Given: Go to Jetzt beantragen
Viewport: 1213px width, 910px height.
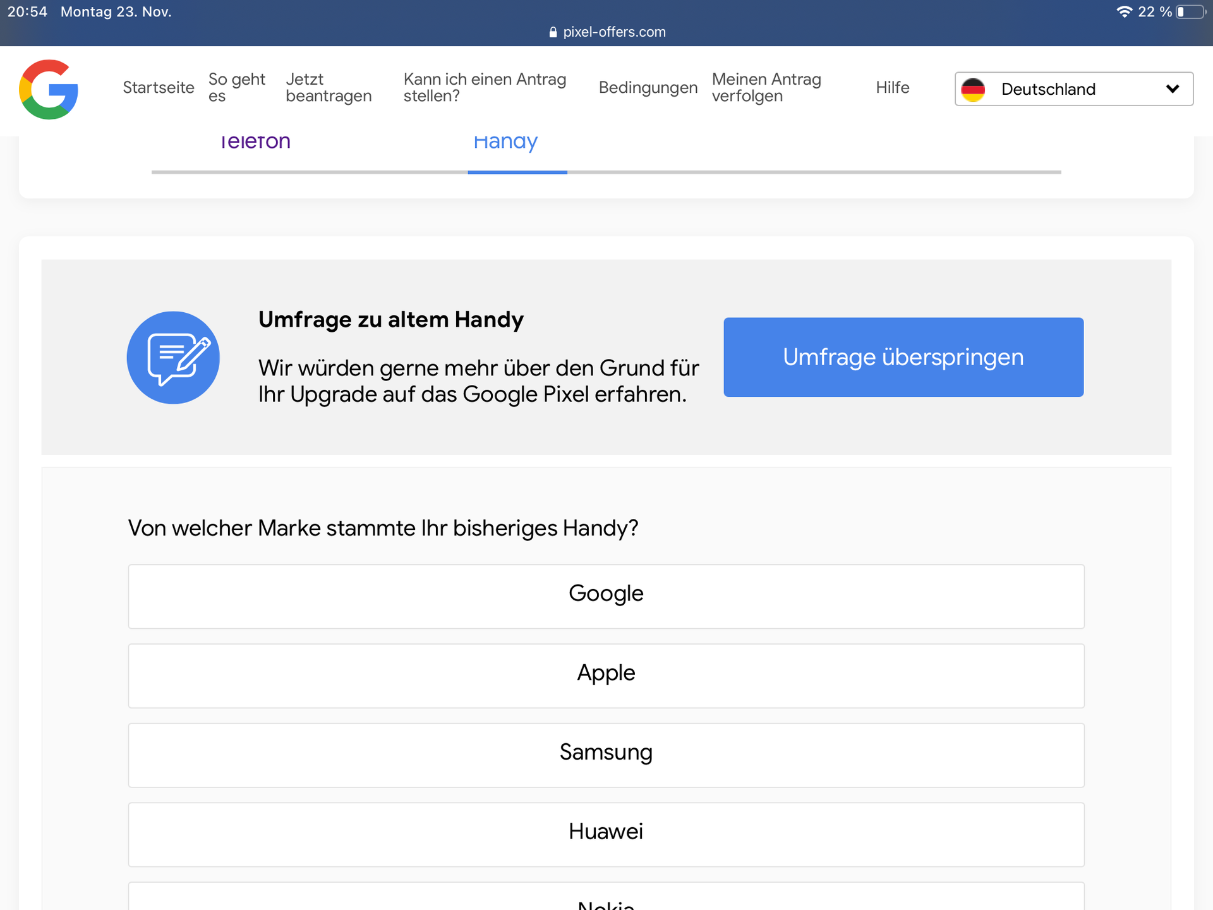Looking at the screenshot, I should click(329, 87).
